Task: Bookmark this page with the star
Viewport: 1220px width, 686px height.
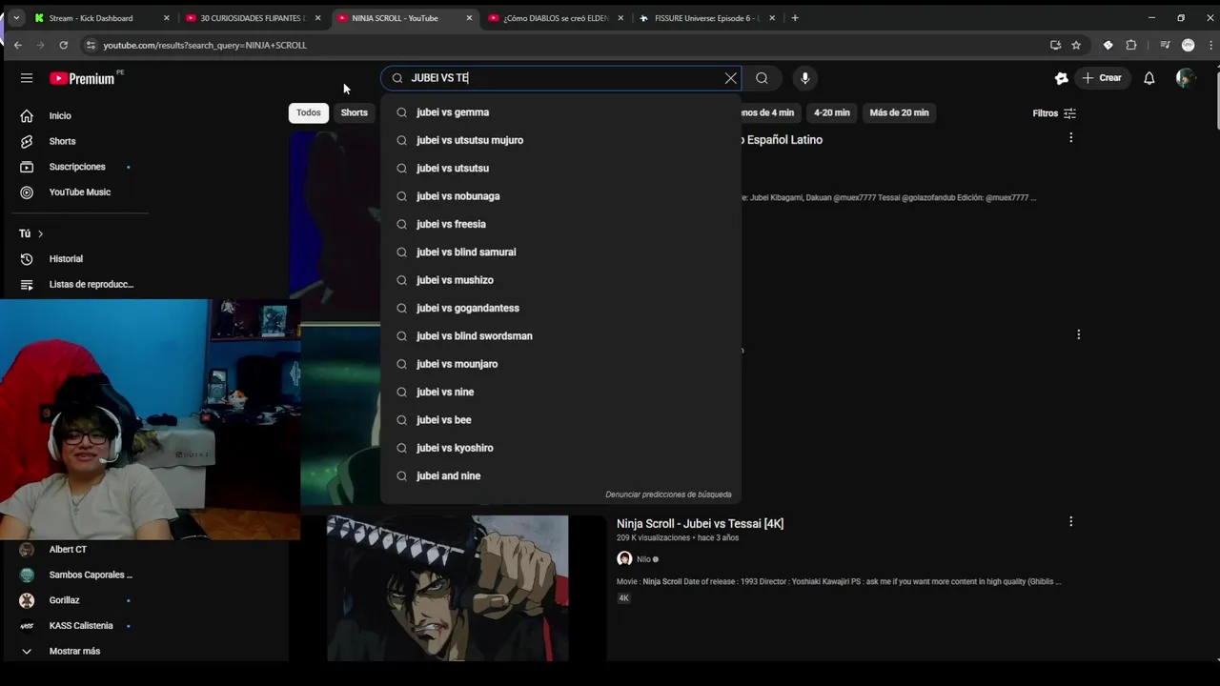Action: (1076, 45)
